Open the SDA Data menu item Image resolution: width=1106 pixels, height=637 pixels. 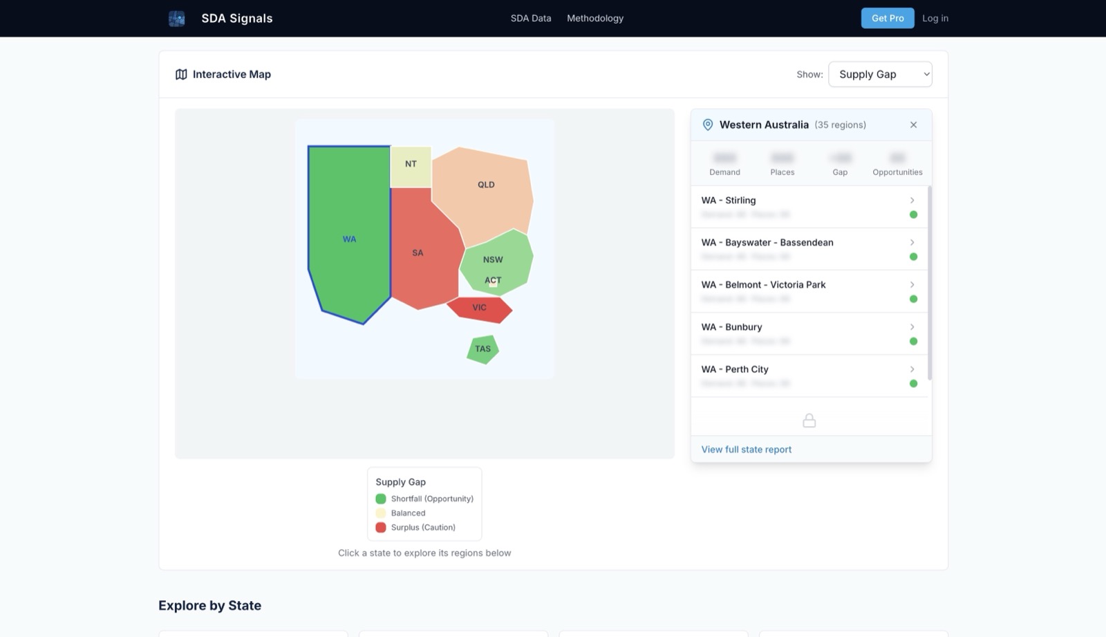[x=530, y=19]
